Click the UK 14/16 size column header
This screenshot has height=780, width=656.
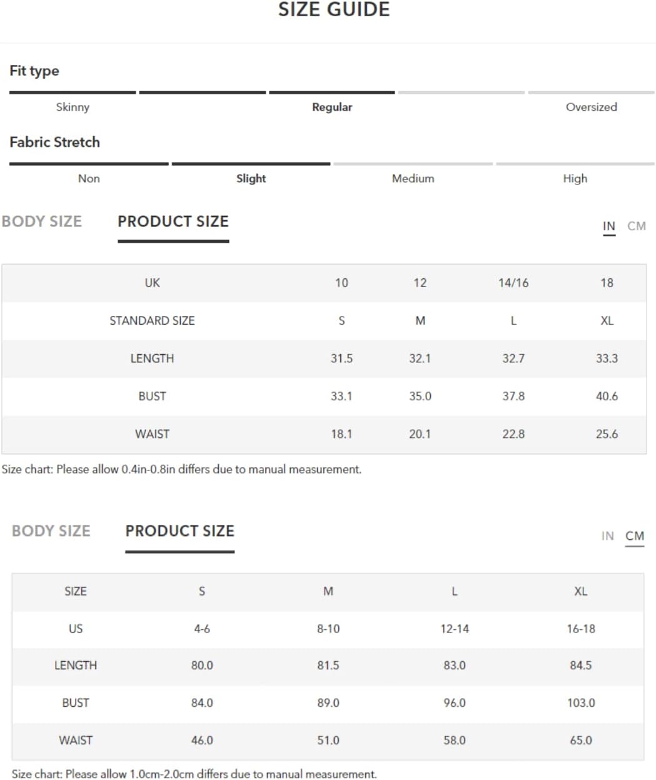[513, 283]
